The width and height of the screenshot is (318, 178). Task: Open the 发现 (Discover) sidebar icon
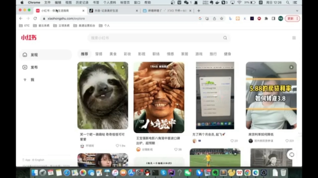[x=25, y=54]
